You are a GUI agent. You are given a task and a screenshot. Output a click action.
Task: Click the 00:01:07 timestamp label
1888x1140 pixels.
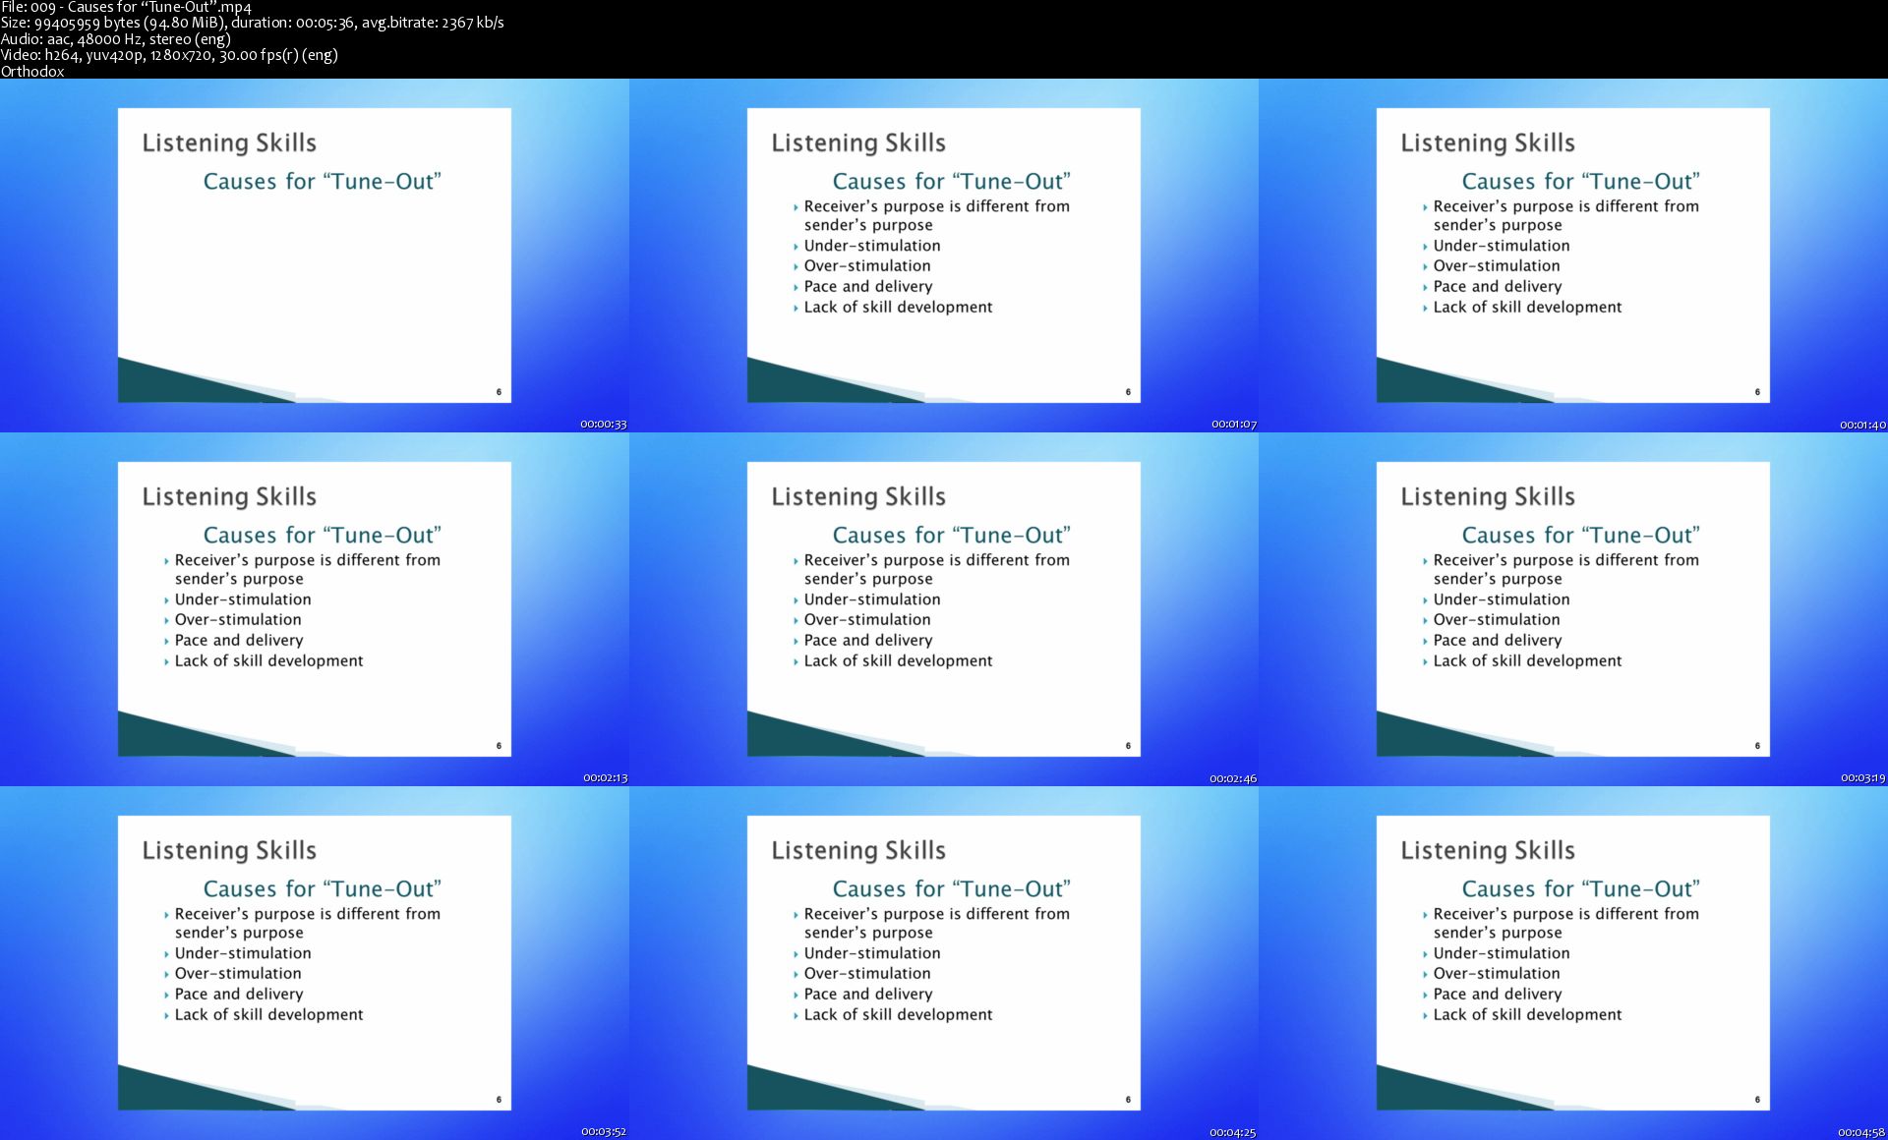pyautogui.click(x=1233, y=425)
